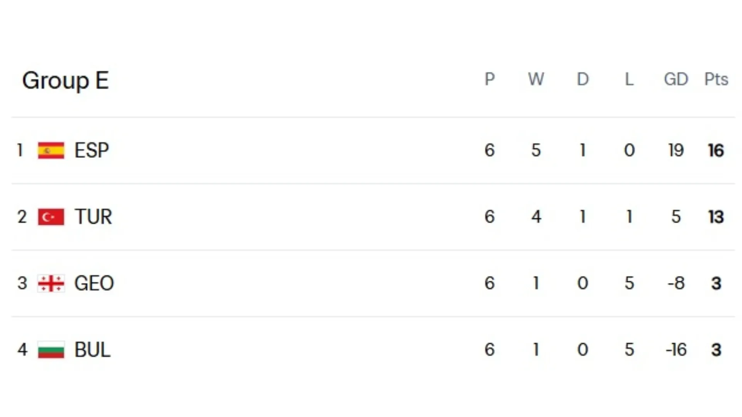Click the Spain flag icon
Image resolution: width=742 pixels, height=417 pixels.
pyautogui.click(x=51, y=150)
